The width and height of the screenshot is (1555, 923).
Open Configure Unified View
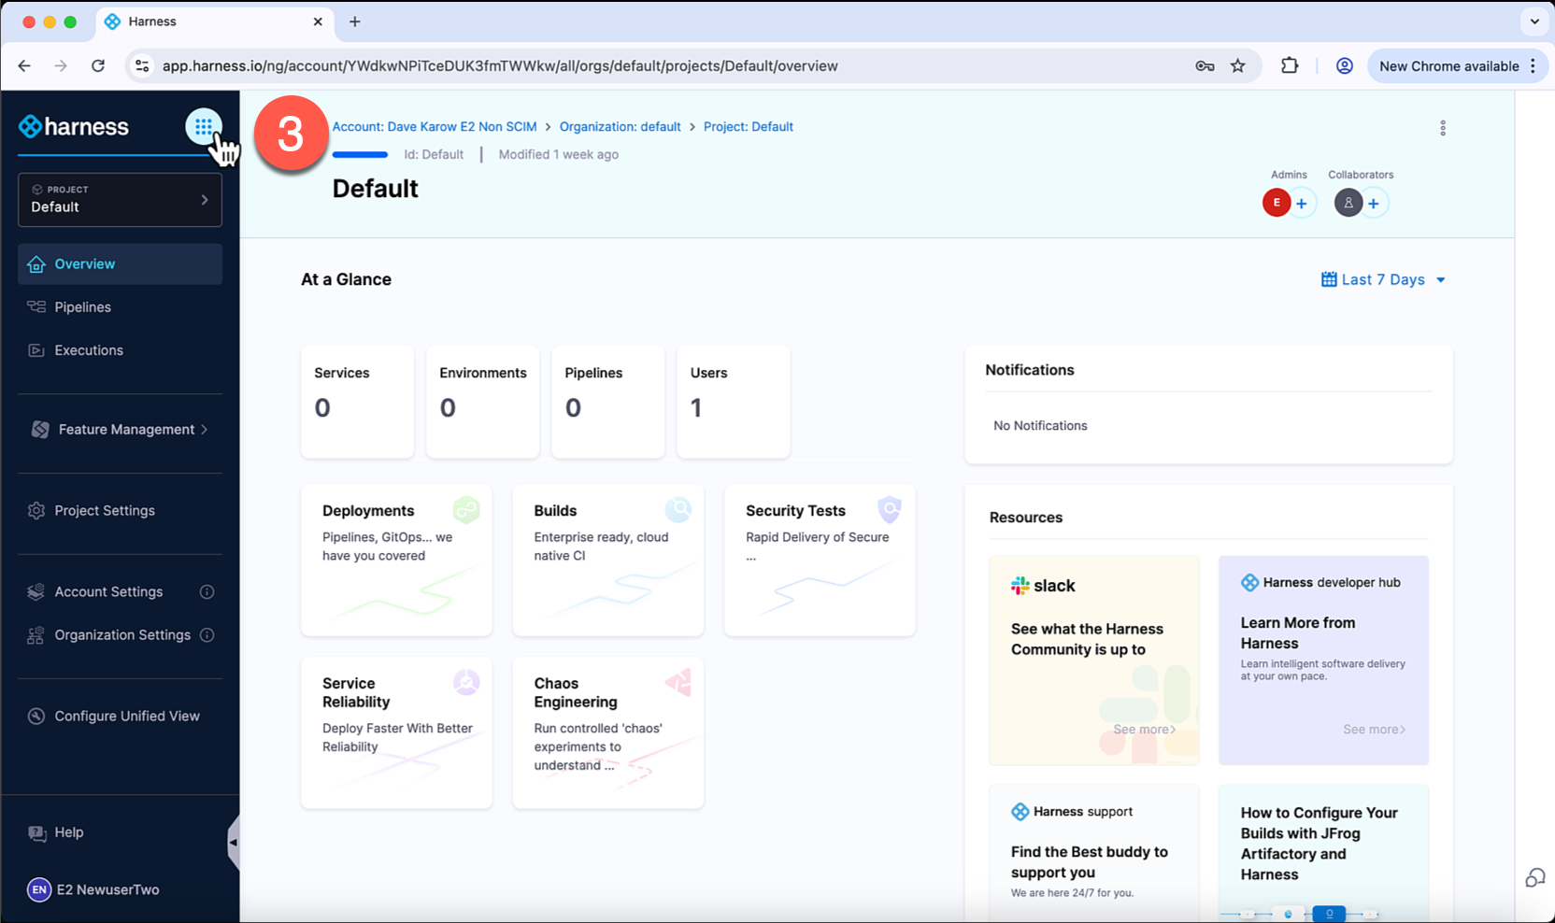pos(126,717)
